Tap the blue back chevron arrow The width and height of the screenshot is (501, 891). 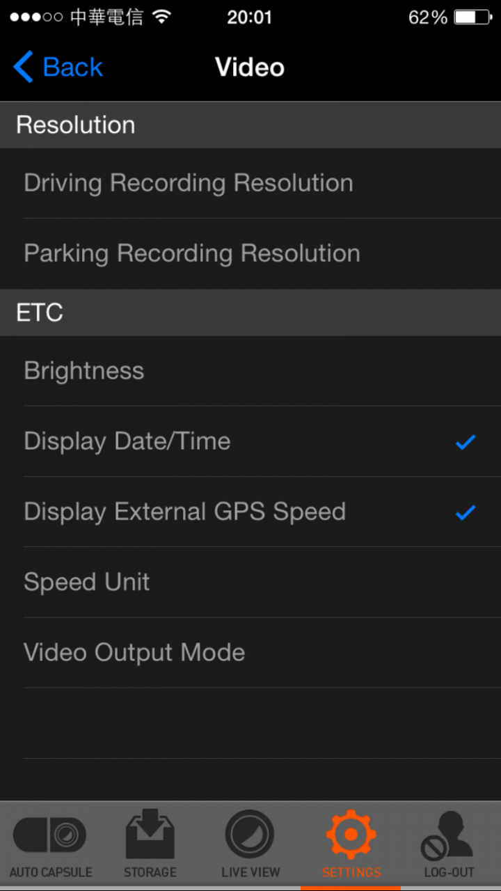pyautogui.click(x=23, y=68)
